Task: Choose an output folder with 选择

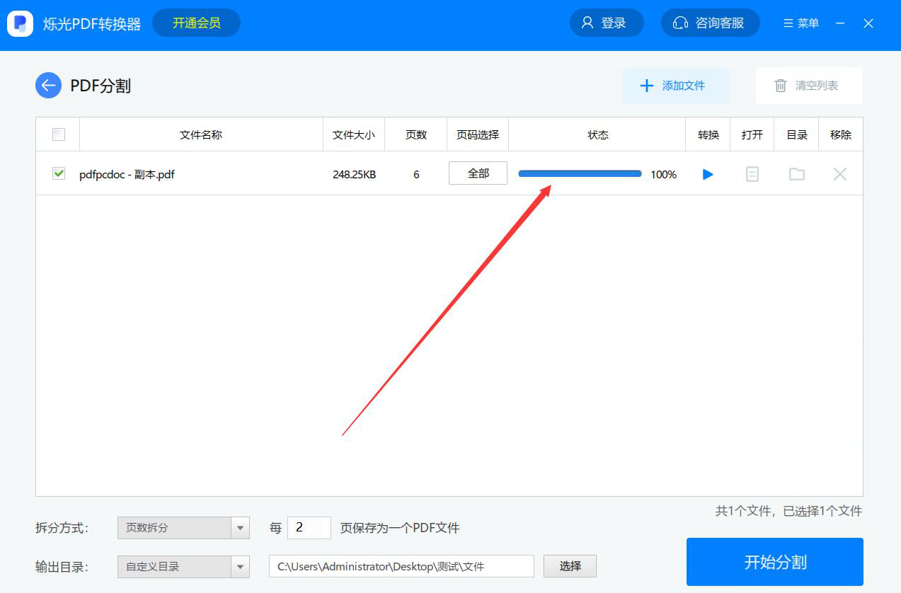Action: coord(570,566)
